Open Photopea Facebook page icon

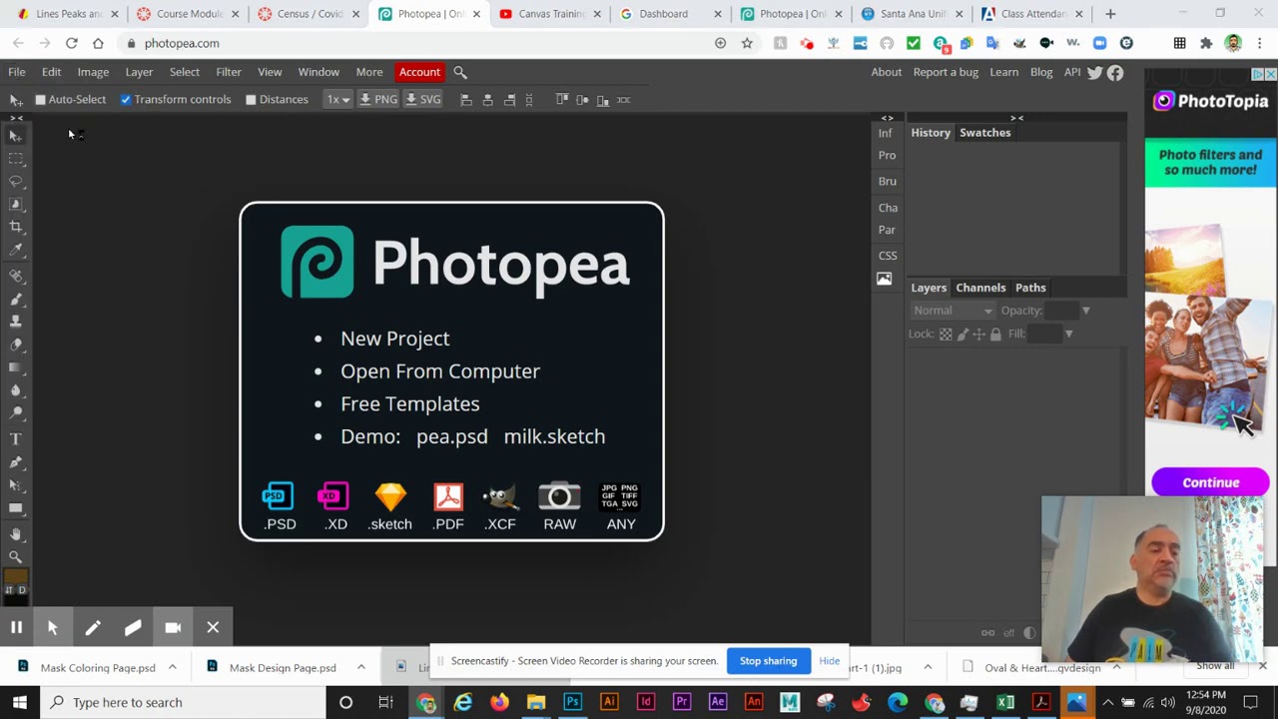1115,72
